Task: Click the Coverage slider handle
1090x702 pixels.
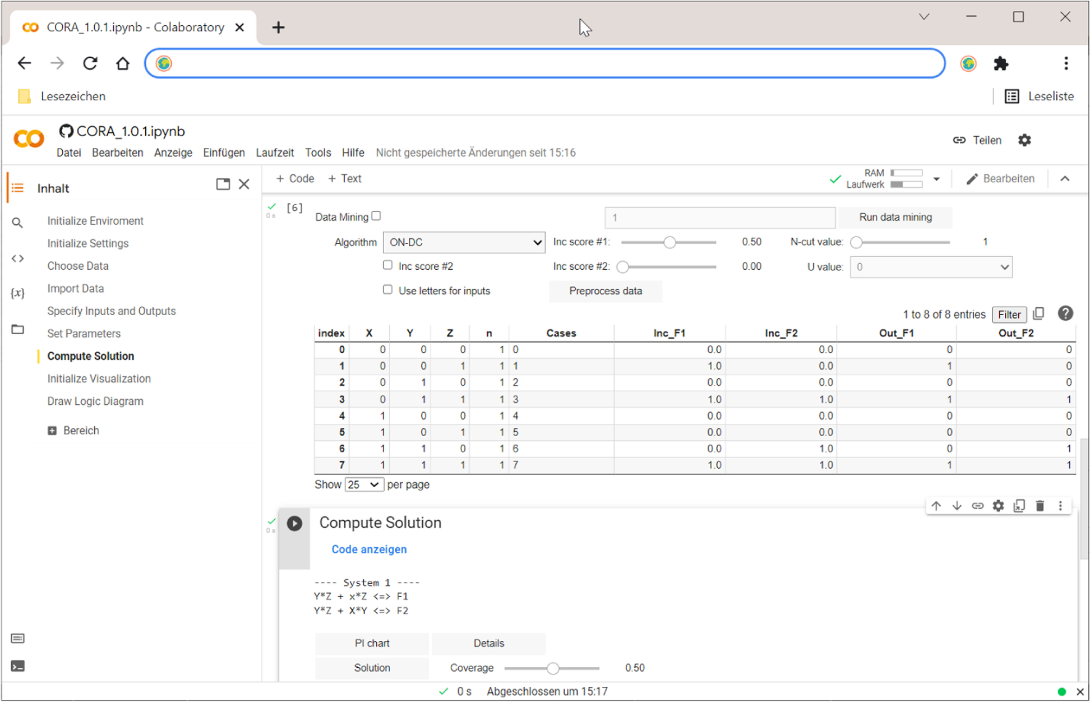Action: pos(553,668)
